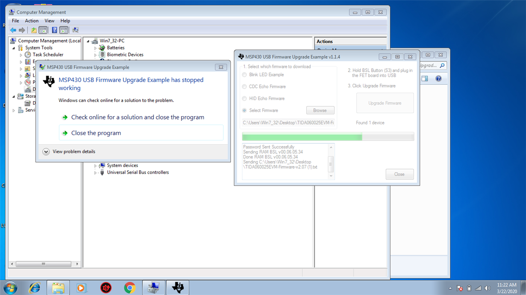Expand the Biometric Devices category
Viewport: 526px width, 295px height.
click(x=95, y=55)
